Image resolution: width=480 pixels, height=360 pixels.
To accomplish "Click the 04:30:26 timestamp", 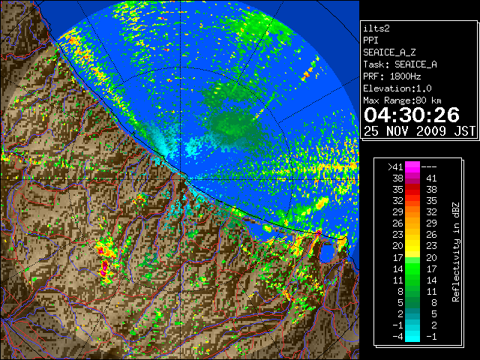I will click(412, 115).
